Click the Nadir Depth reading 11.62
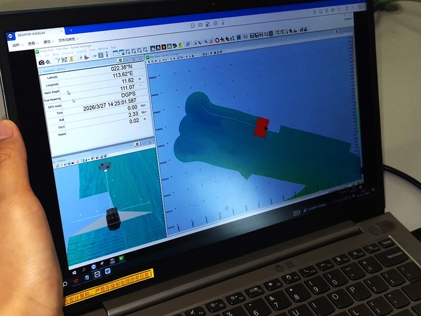421x316 pixels. pos(124,81)
